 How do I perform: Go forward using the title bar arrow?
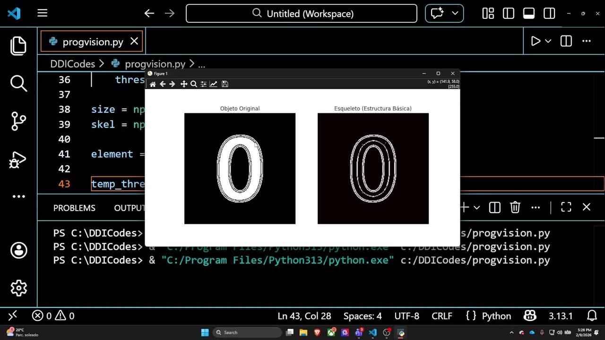point(170,14)
